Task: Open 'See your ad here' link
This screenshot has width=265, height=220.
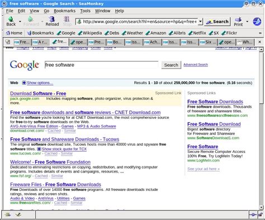Action: pyautogui.click(x=204, y=169)
